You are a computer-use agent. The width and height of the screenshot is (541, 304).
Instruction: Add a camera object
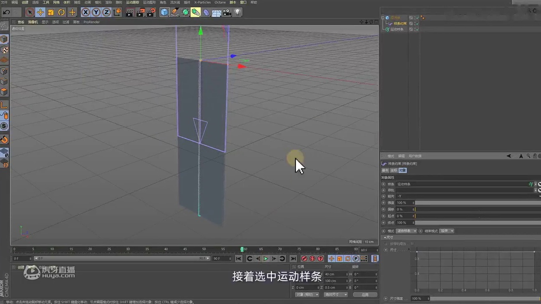[x=227, y=12]
